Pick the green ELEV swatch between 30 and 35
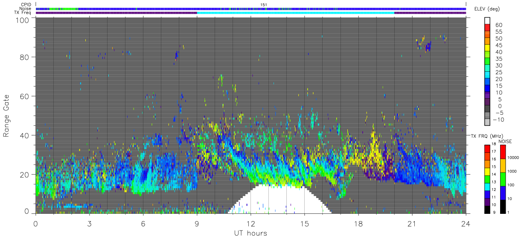 click(x=487, y=62)
